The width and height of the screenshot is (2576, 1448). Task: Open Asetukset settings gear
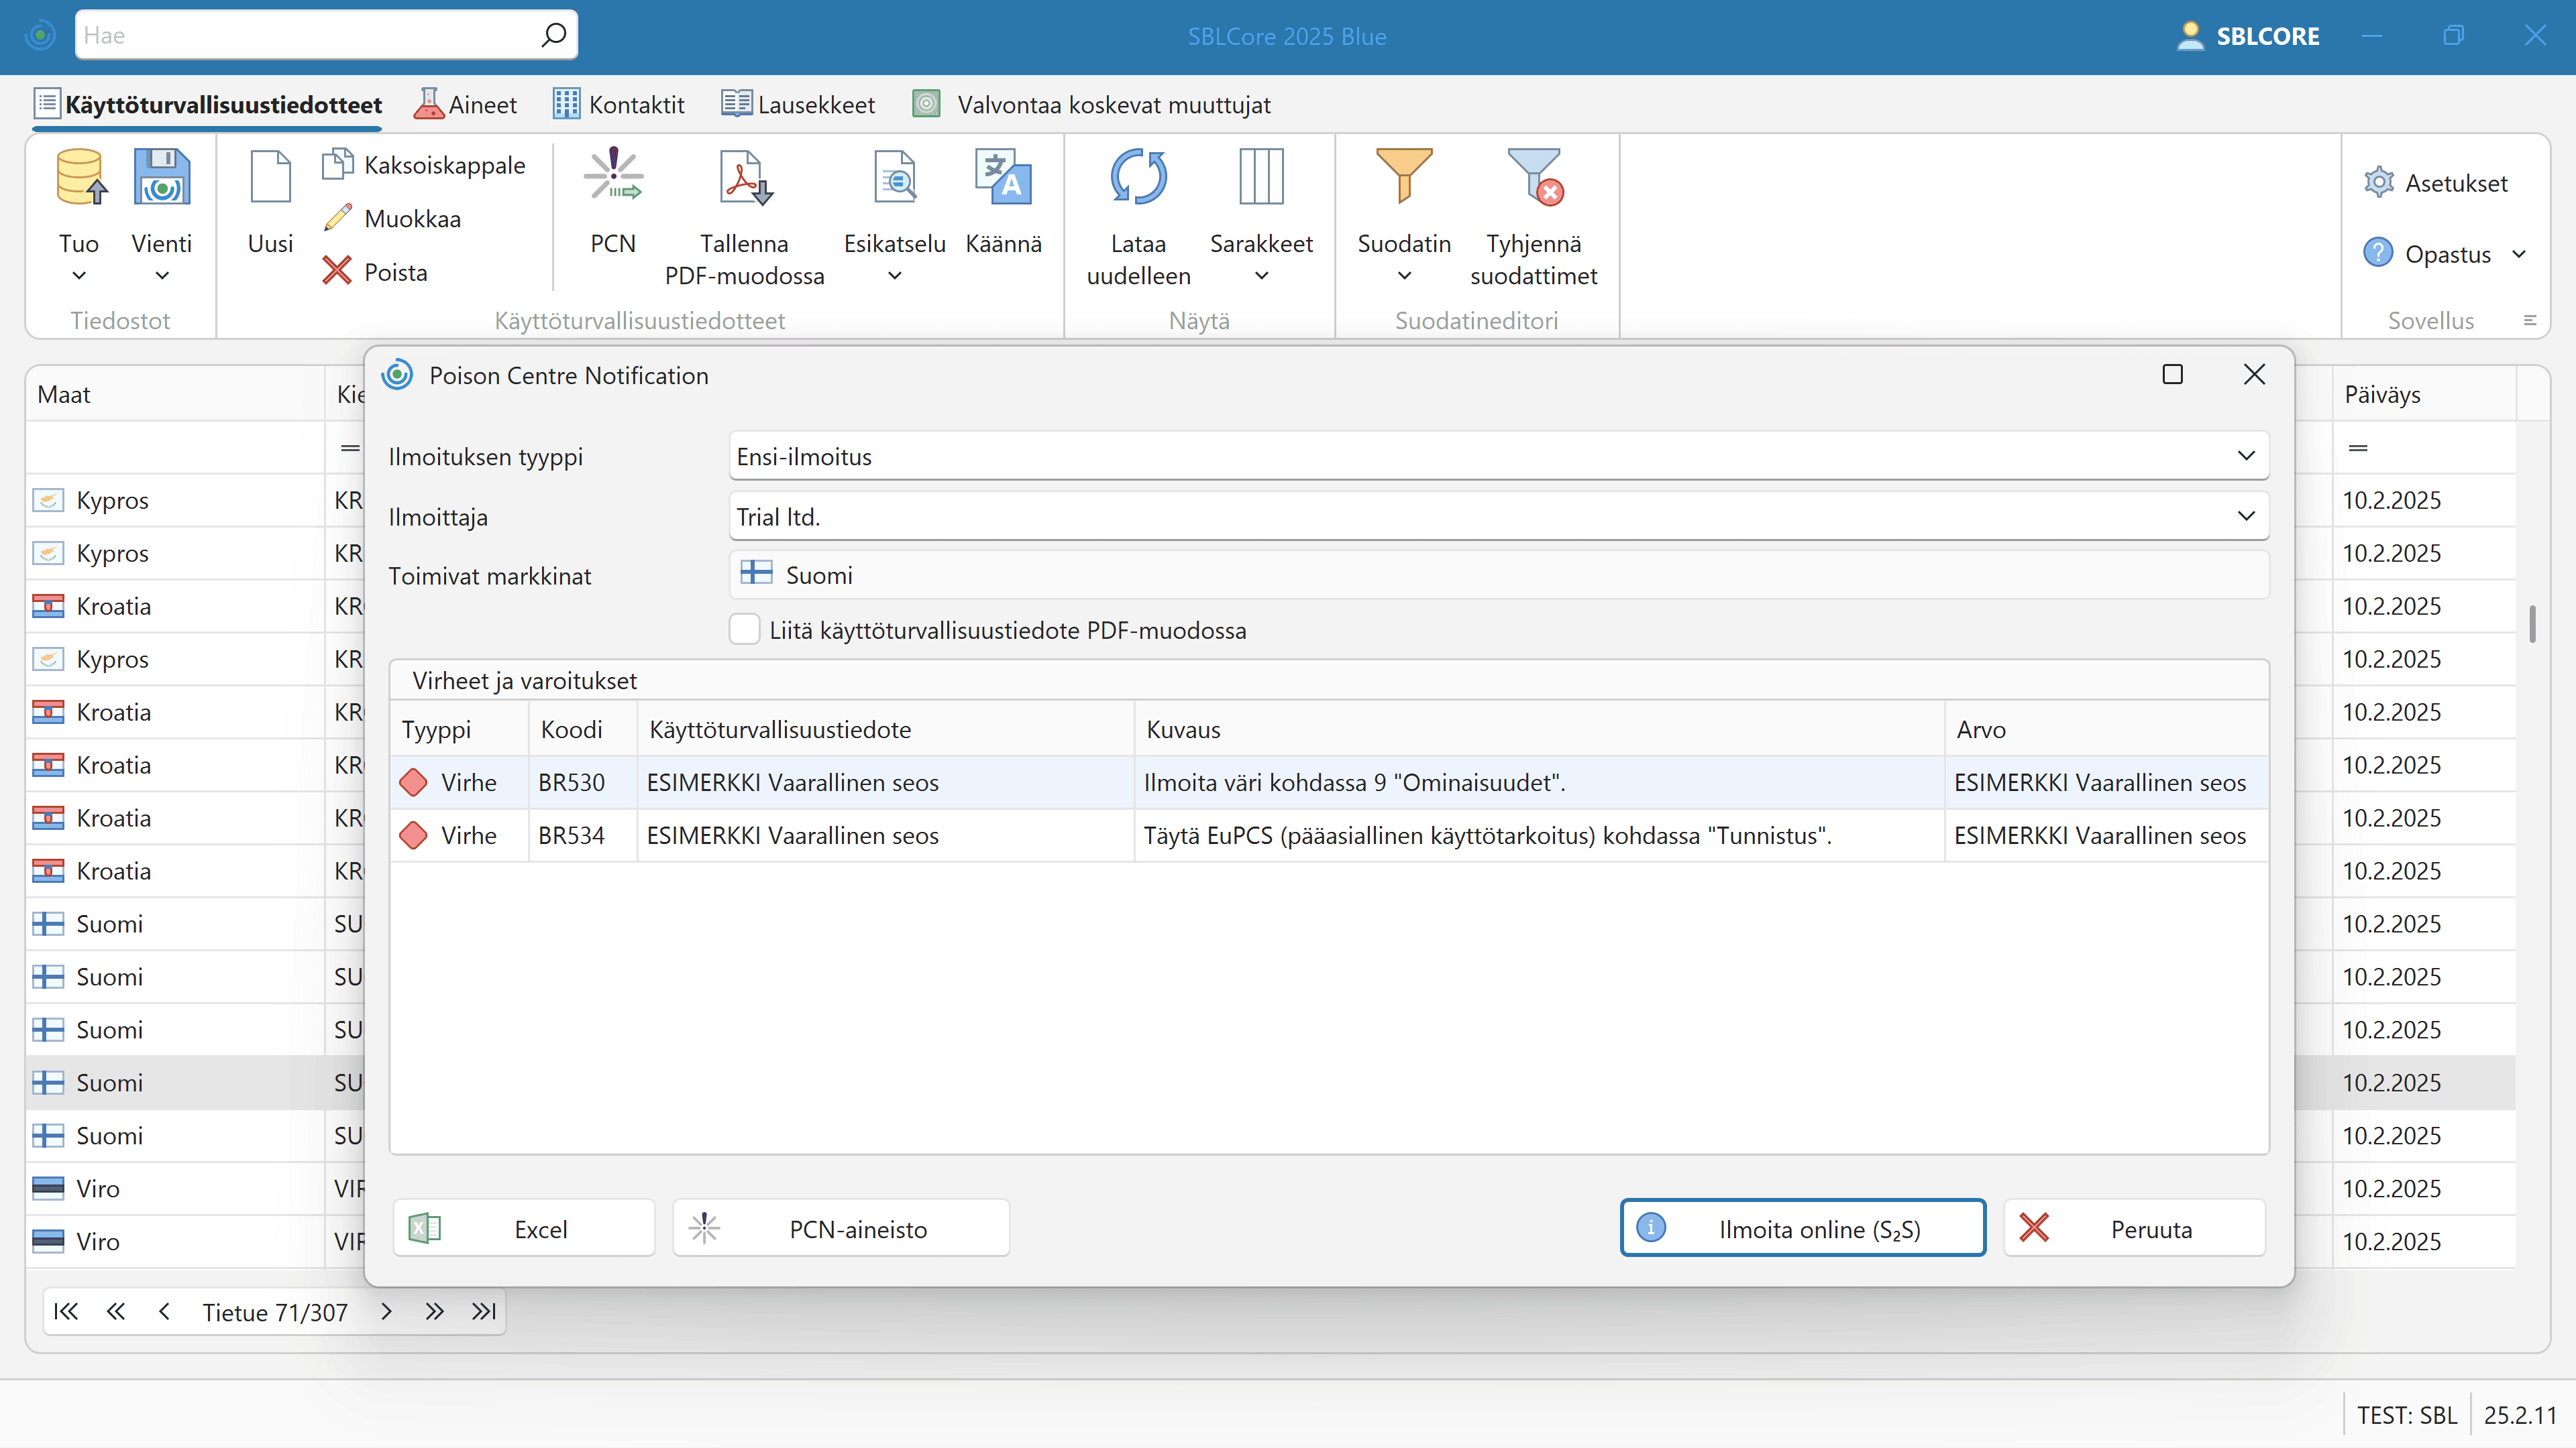tap(2378, 183)
